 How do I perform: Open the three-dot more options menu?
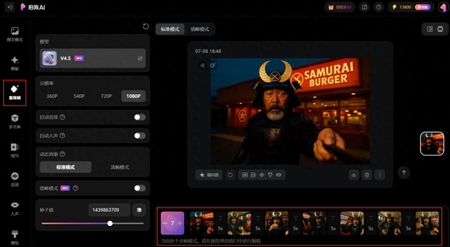tap(380, 175)
